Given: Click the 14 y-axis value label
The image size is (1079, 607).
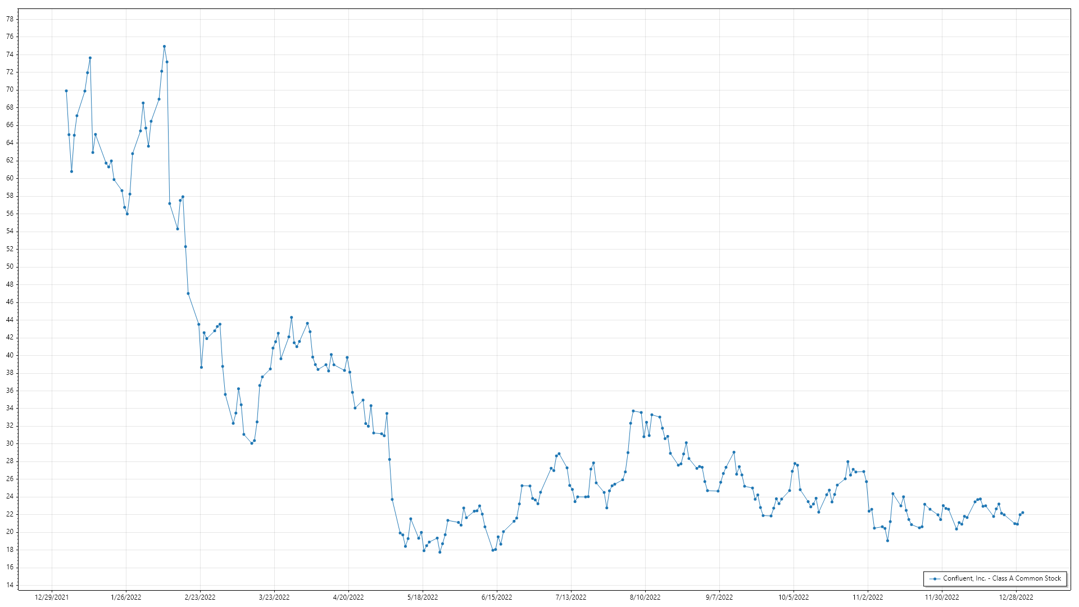Looking at the screenshot, I should click(10, 585).
